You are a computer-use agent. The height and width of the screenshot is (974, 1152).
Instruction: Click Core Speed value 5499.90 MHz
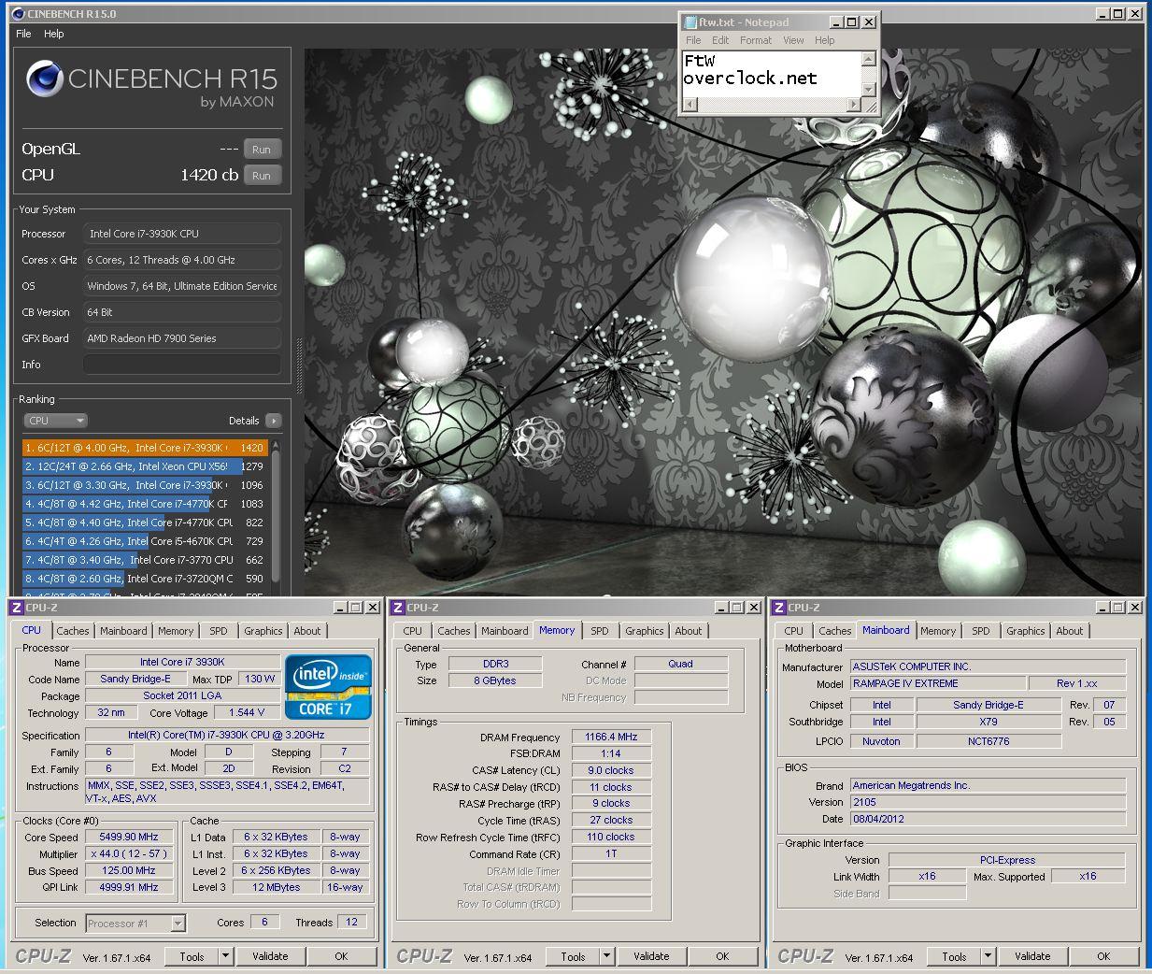129,837
